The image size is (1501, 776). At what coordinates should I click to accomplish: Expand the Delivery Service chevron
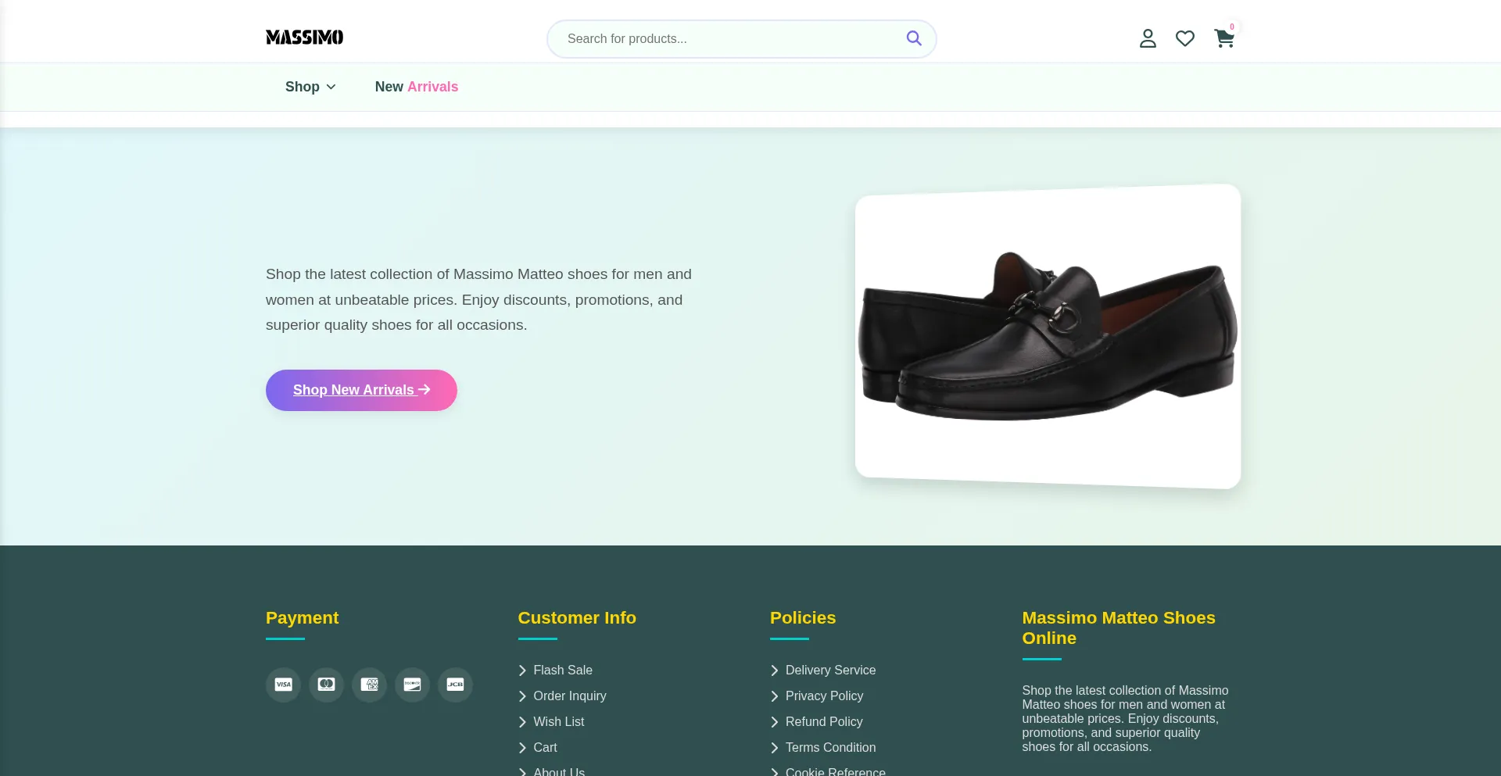(x=775, y=671)
